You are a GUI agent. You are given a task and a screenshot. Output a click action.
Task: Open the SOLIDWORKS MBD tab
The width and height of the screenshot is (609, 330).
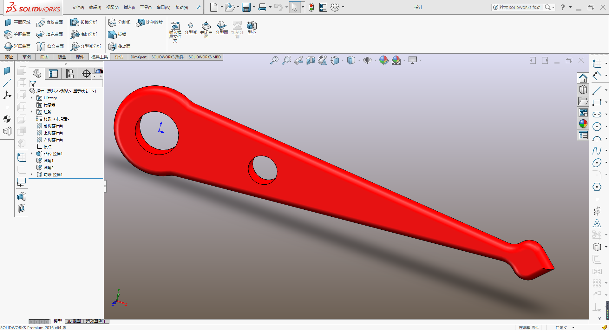pyautogui.click(x=205, y=57)
